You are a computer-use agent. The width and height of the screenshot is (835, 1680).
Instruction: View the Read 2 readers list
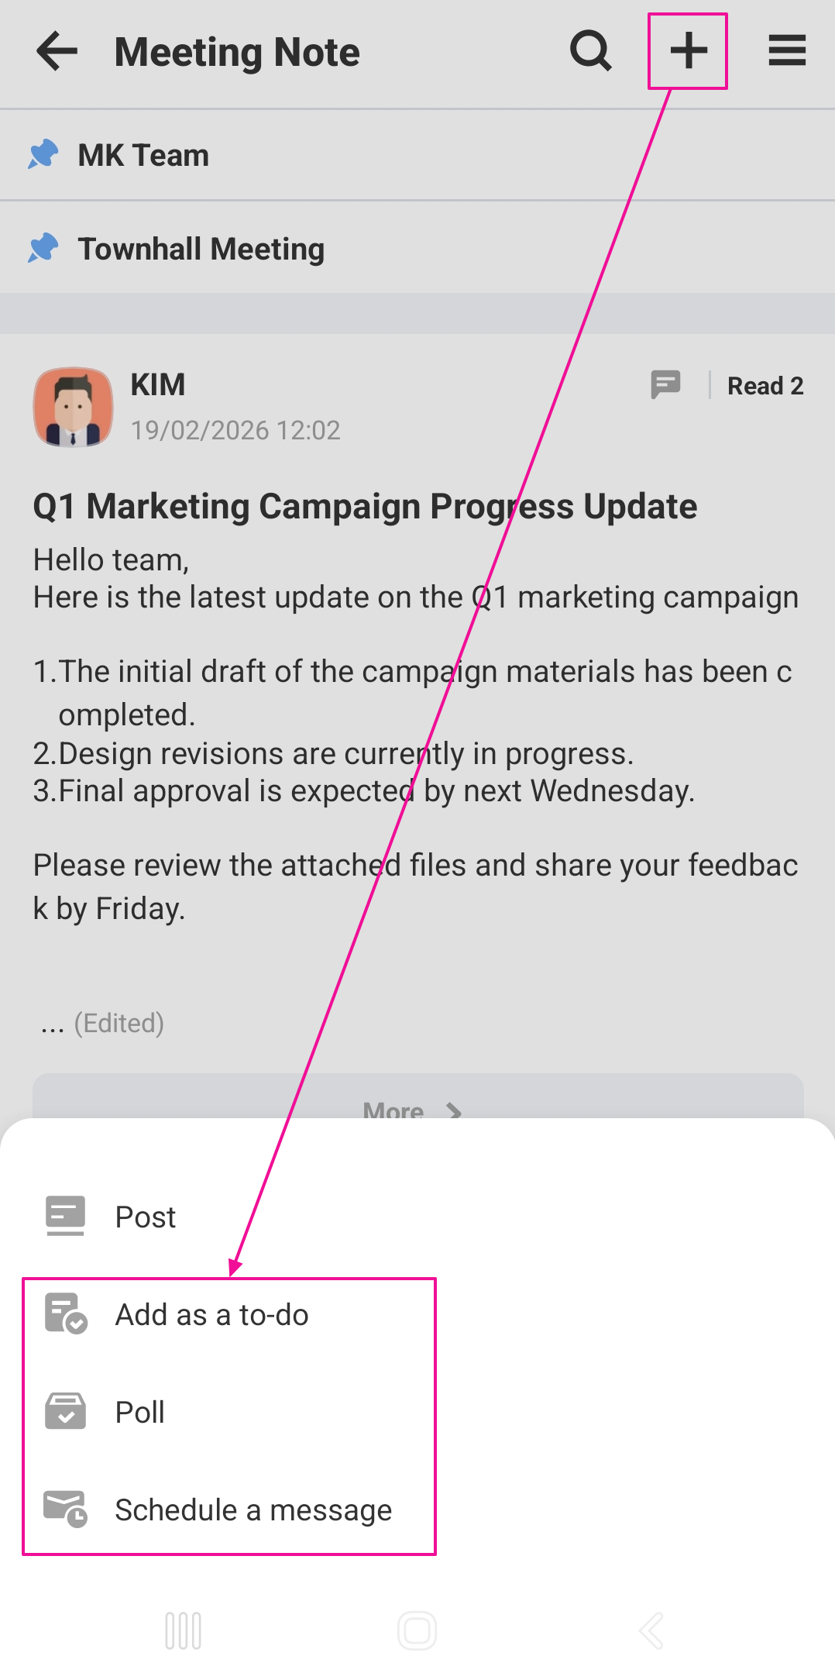765,386
